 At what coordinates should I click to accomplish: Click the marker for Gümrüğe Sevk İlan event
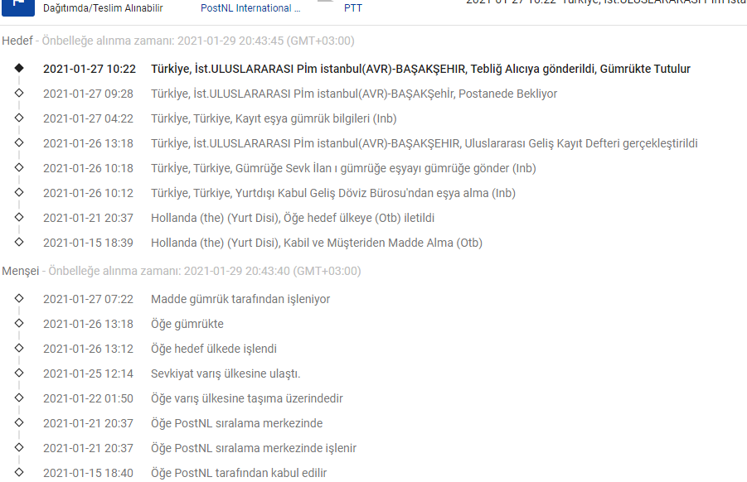(19, 167)
